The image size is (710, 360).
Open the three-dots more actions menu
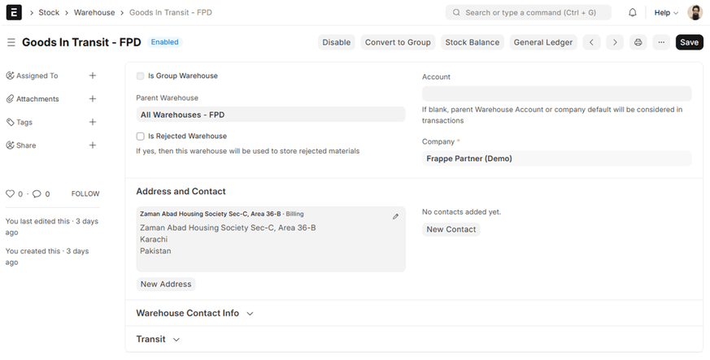click(x=661, y=42)
